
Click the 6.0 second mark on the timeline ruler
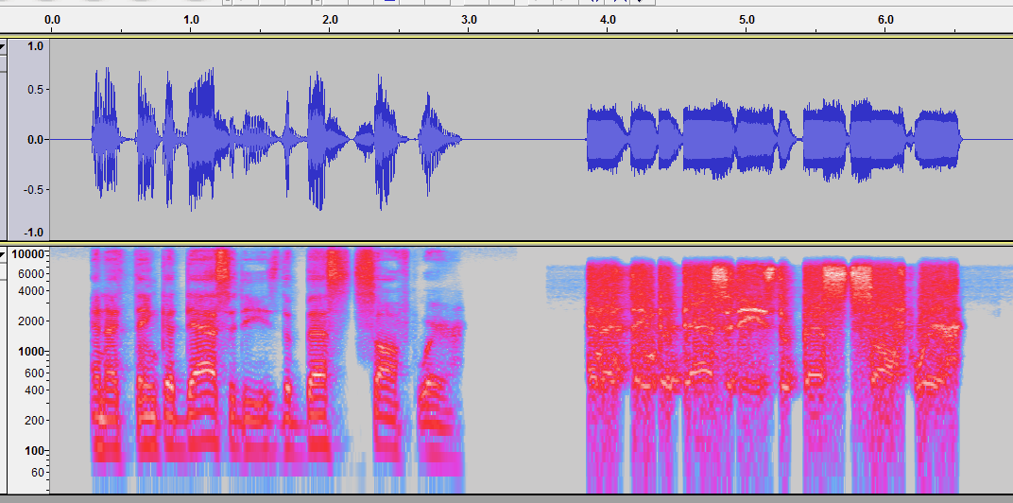coord(885,20)
